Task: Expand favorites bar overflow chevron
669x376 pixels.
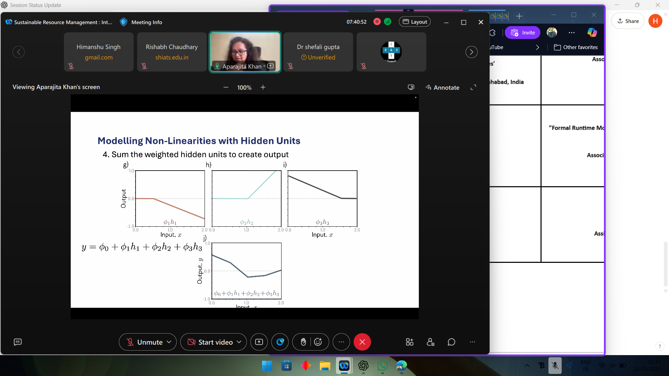Action: coord(538,47)
